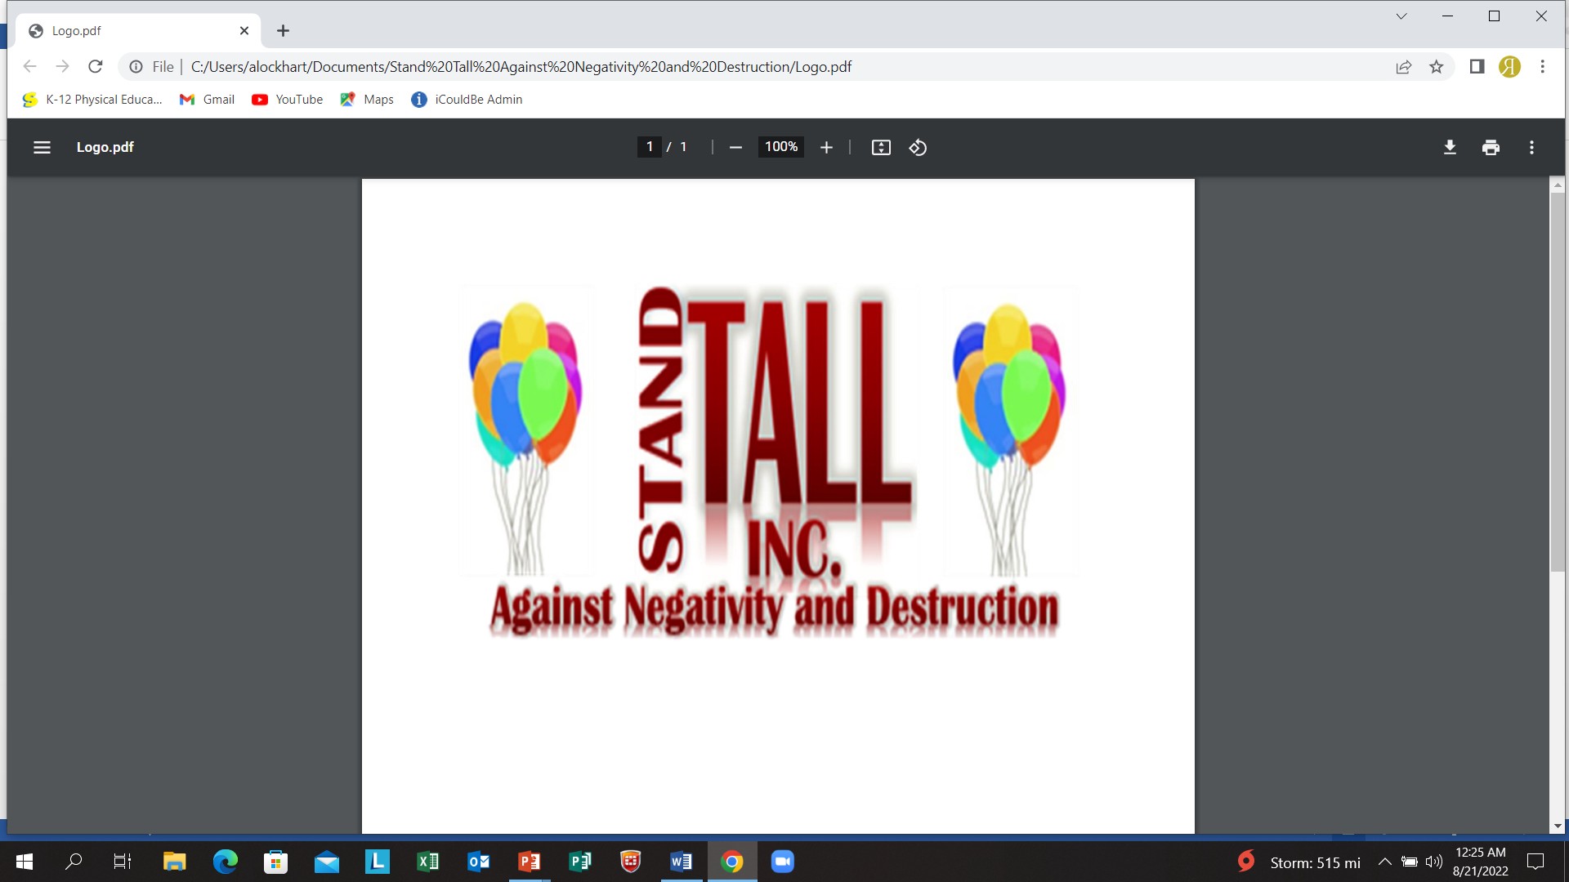Switch to Word on the taskbar

coord(681,862)
